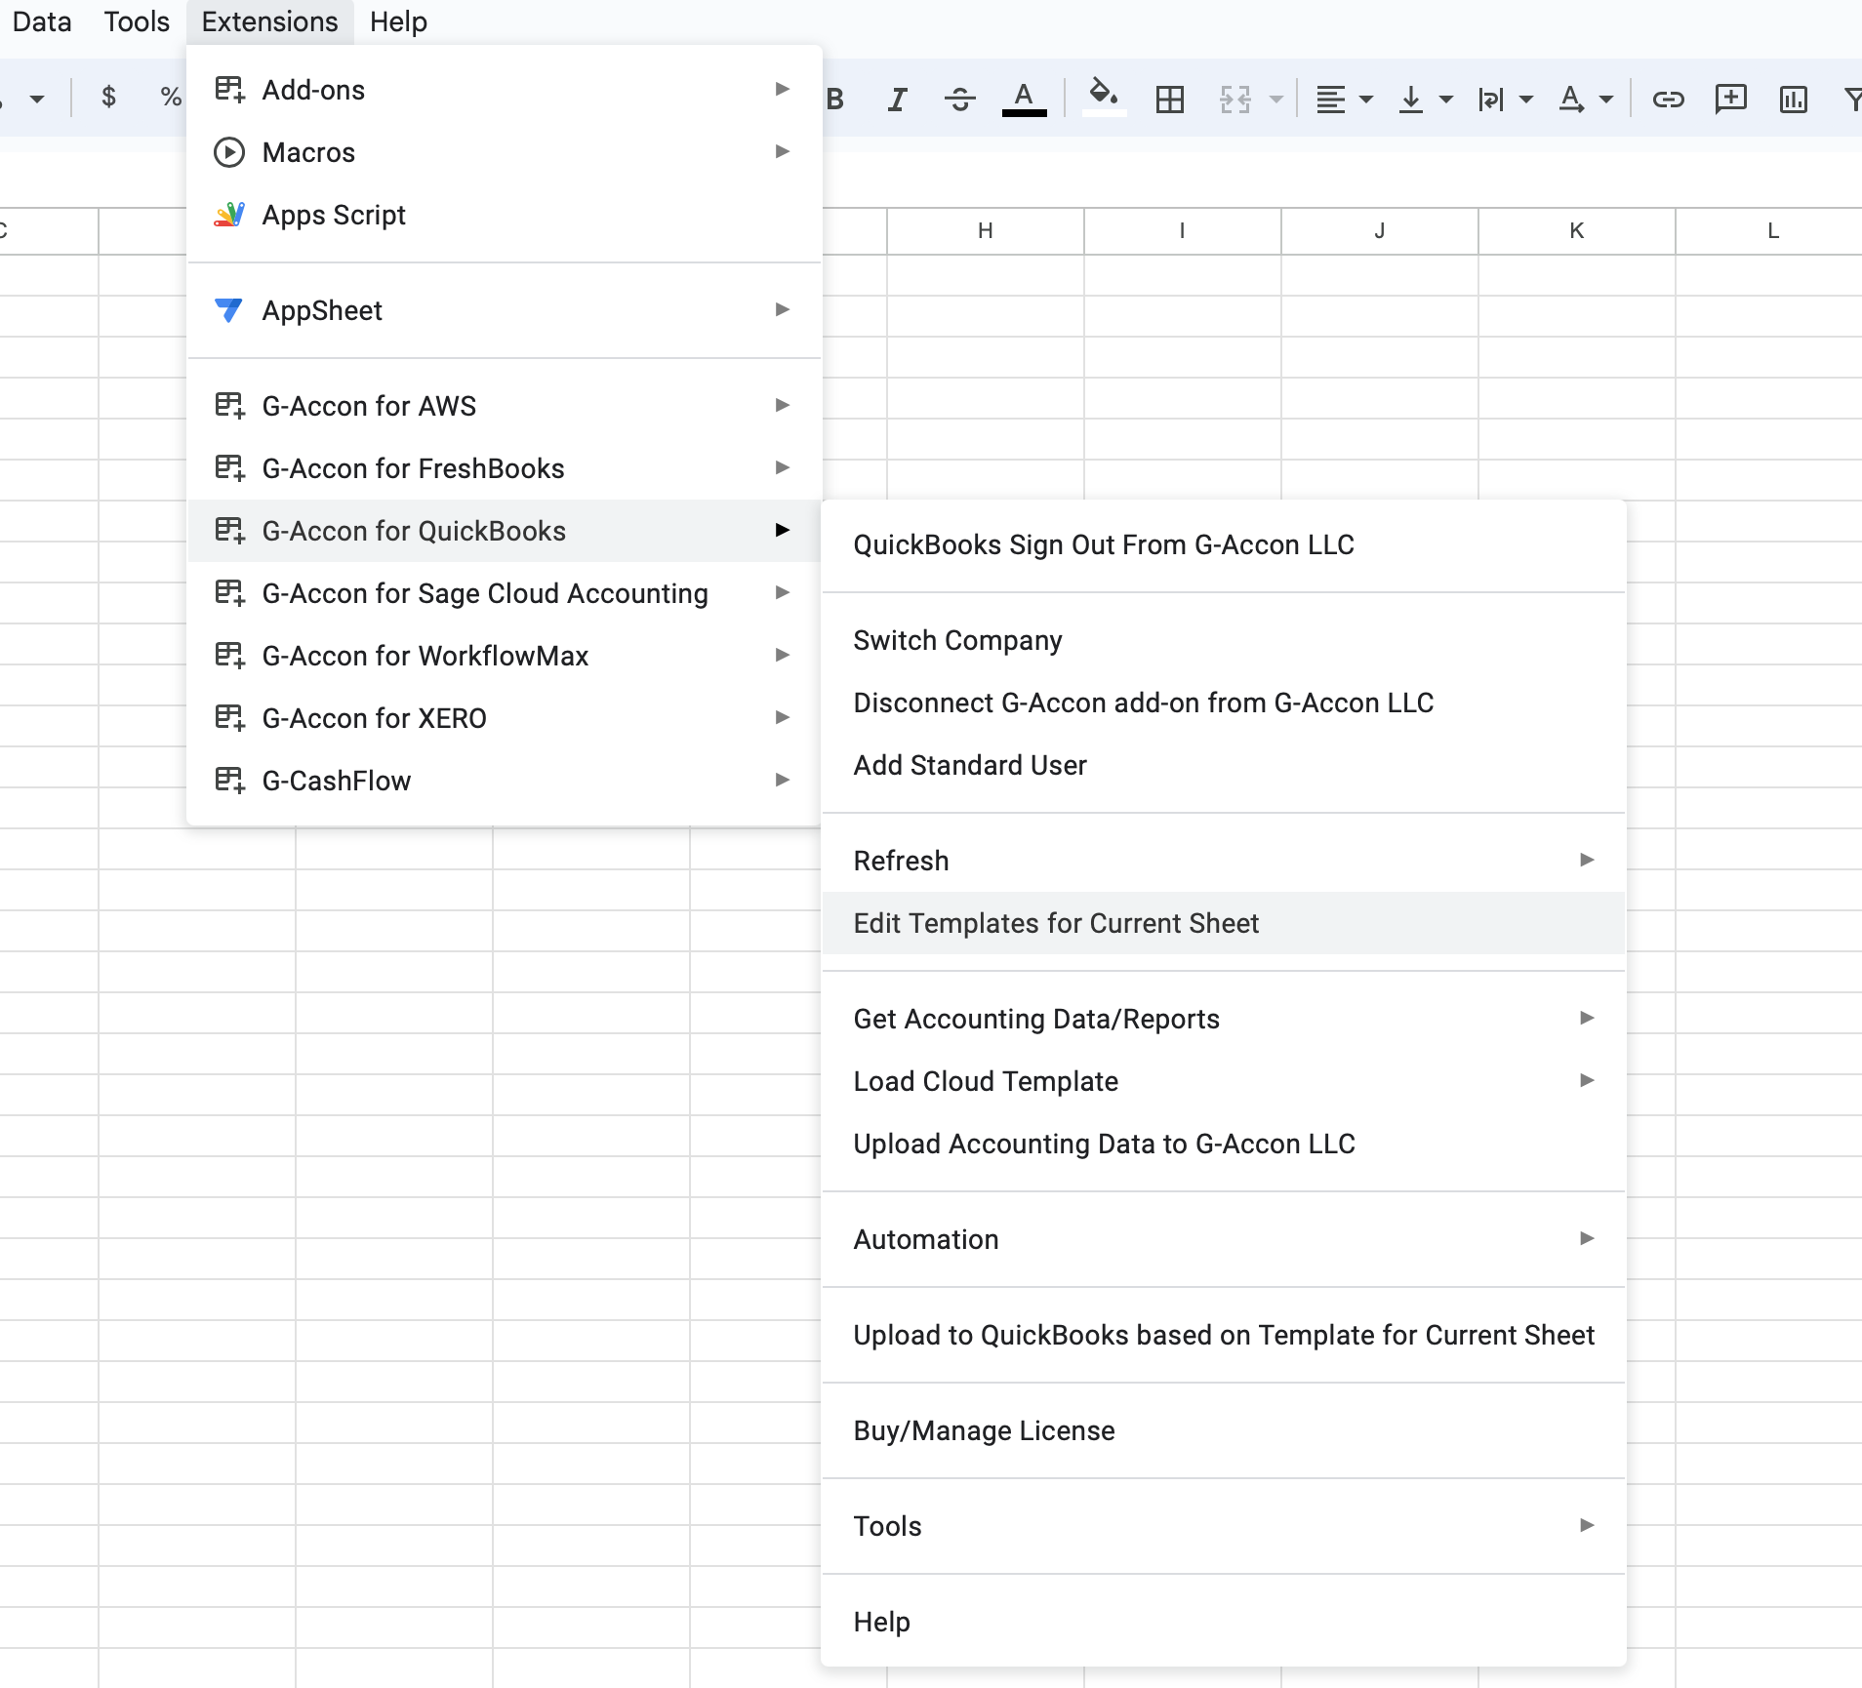Open the AppSheet submenu
The image size is (1862, 1688).
pos(504,310)
